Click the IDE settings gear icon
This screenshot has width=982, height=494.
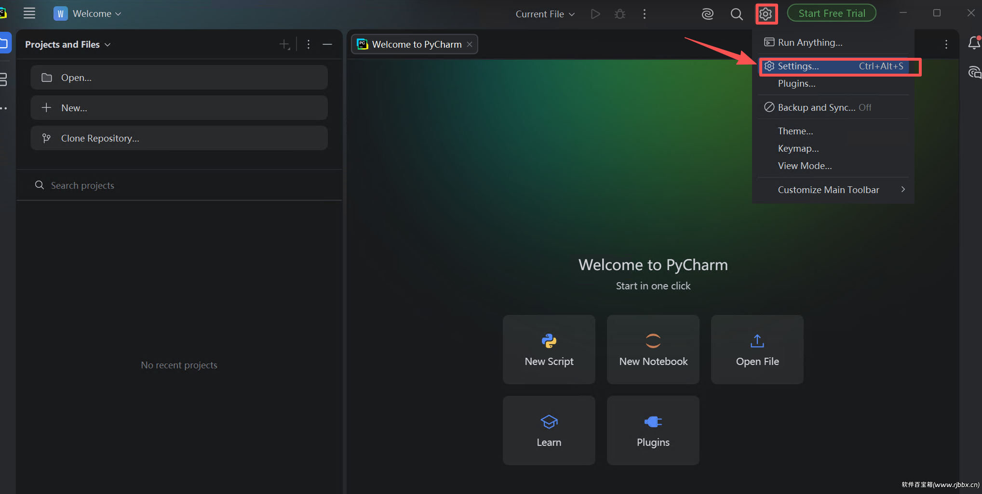(x=766, y=14)
